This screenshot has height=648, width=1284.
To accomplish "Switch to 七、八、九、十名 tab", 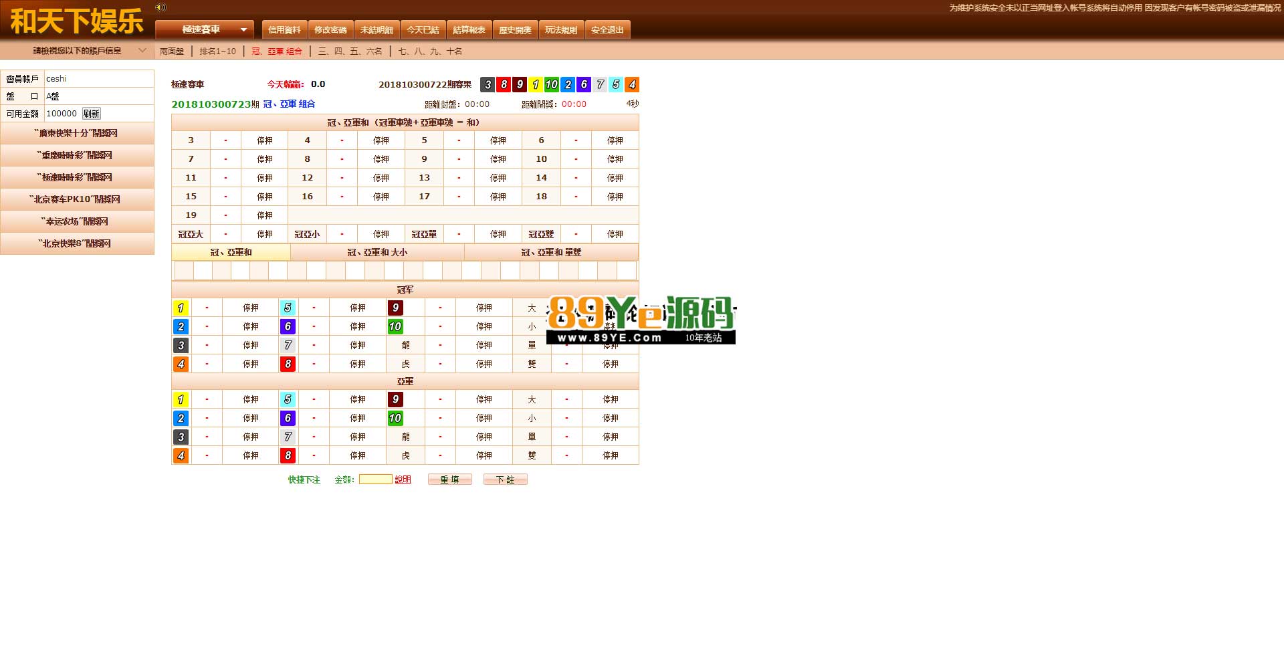I will tap(430, 51).
